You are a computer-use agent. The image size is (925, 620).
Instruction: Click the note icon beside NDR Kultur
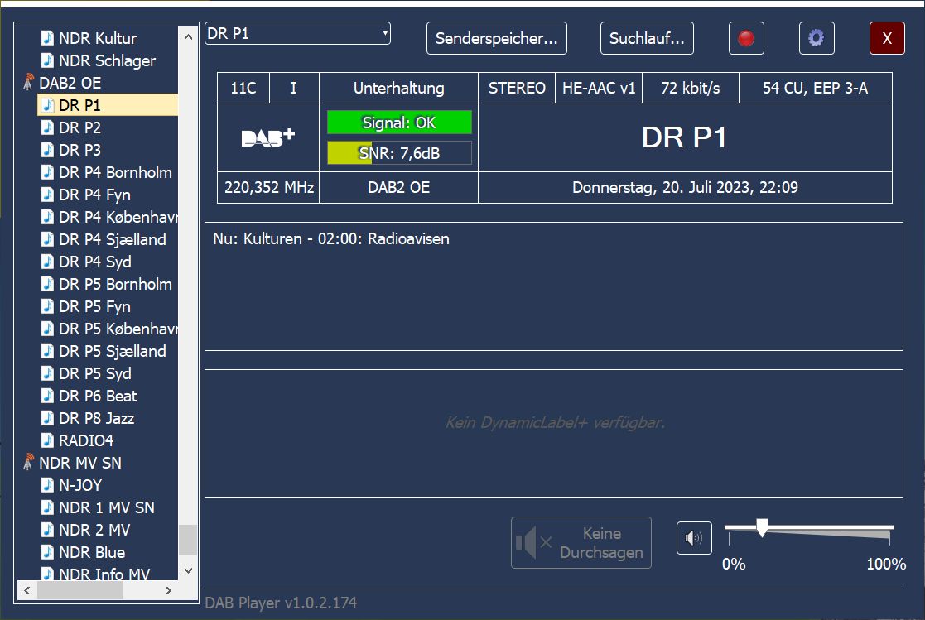(48, 38)
